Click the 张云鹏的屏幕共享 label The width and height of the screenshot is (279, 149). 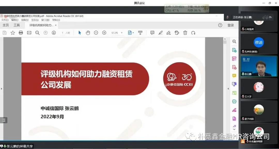pos(20,146)
